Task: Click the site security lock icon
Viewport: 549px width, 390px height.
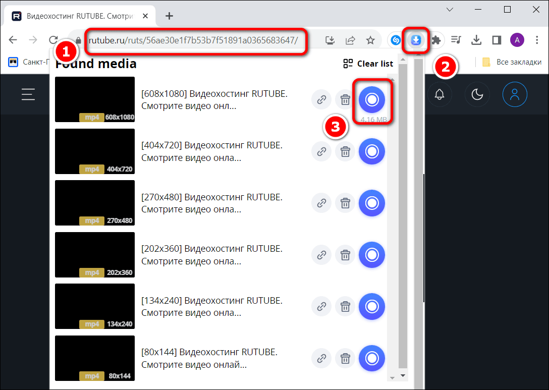Action: [78, 40]
